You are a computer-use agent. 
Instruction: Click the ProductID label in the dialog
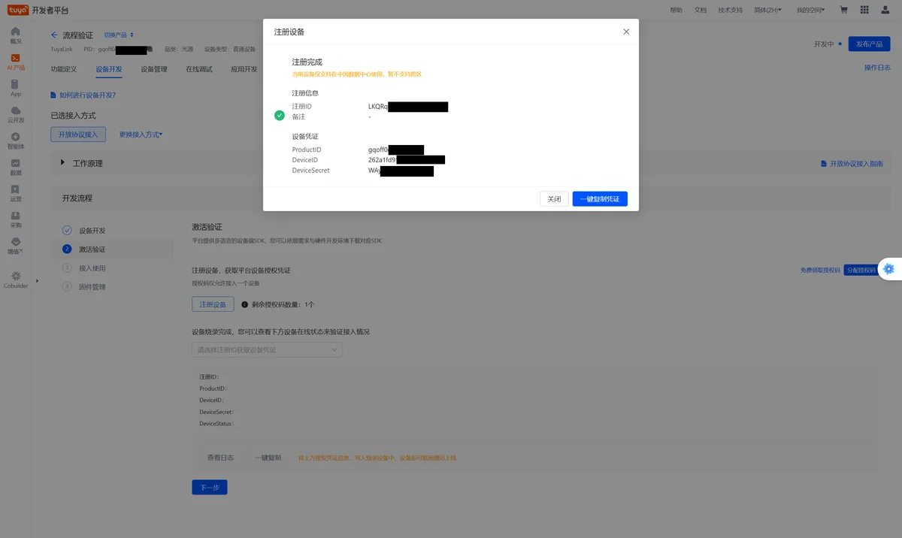tap(307, 150)
